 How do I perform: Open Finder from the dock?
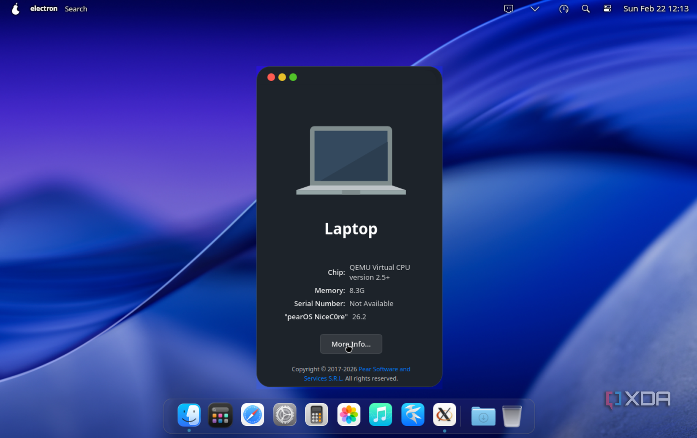(x=189, y=415)
